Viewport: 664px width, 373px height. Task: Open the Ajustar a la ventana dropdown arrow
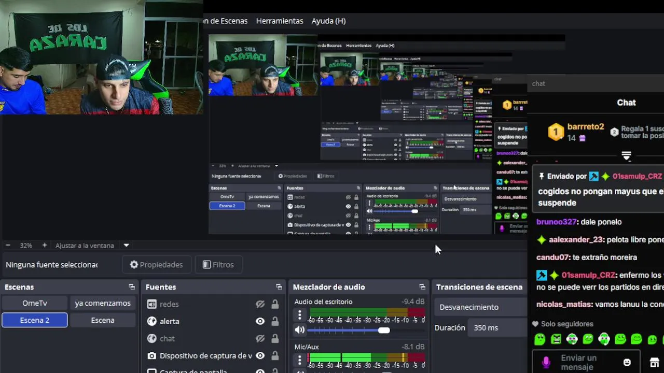pos(126,246)
